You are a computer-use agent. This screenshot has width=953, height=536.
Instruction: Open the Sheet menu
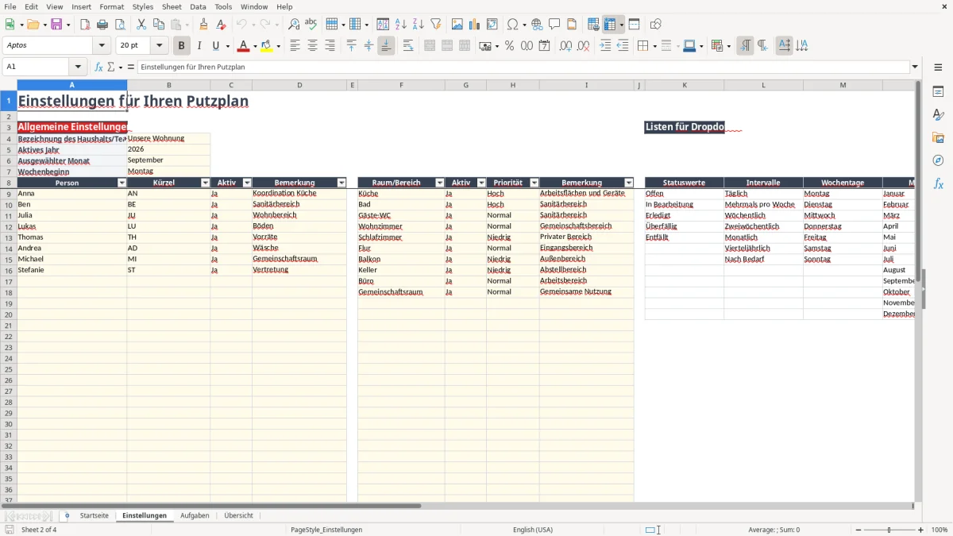(172, 6)
